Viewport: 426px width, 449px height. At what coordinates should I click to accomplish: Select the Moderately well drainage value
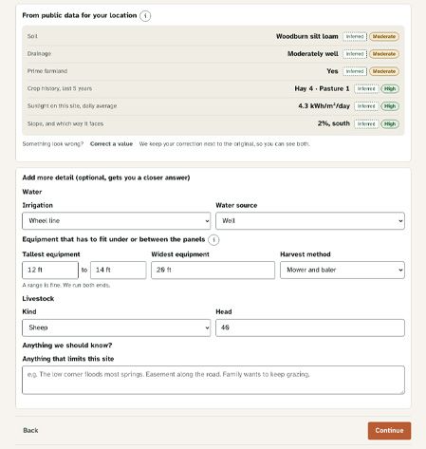click(x=313, y=54)
